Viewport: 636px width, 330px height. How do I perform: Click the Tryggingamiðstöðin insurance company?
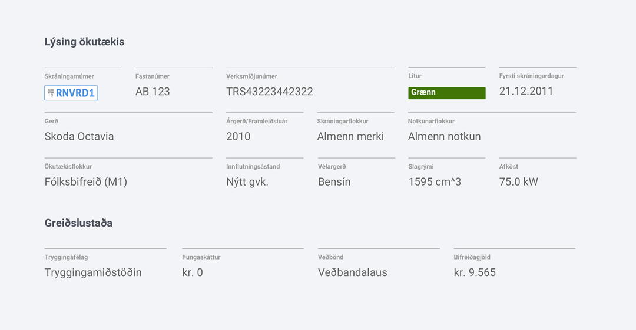93,272
